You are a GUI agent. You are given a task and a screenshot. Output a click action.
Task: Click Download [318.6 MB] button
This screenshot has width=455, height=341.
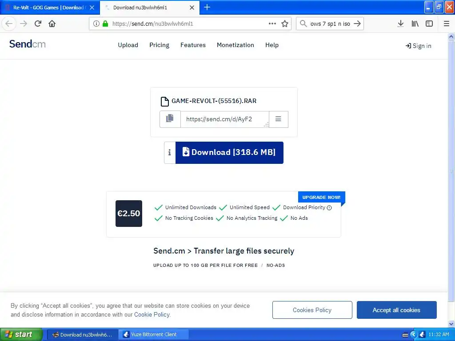click(229, 153)
